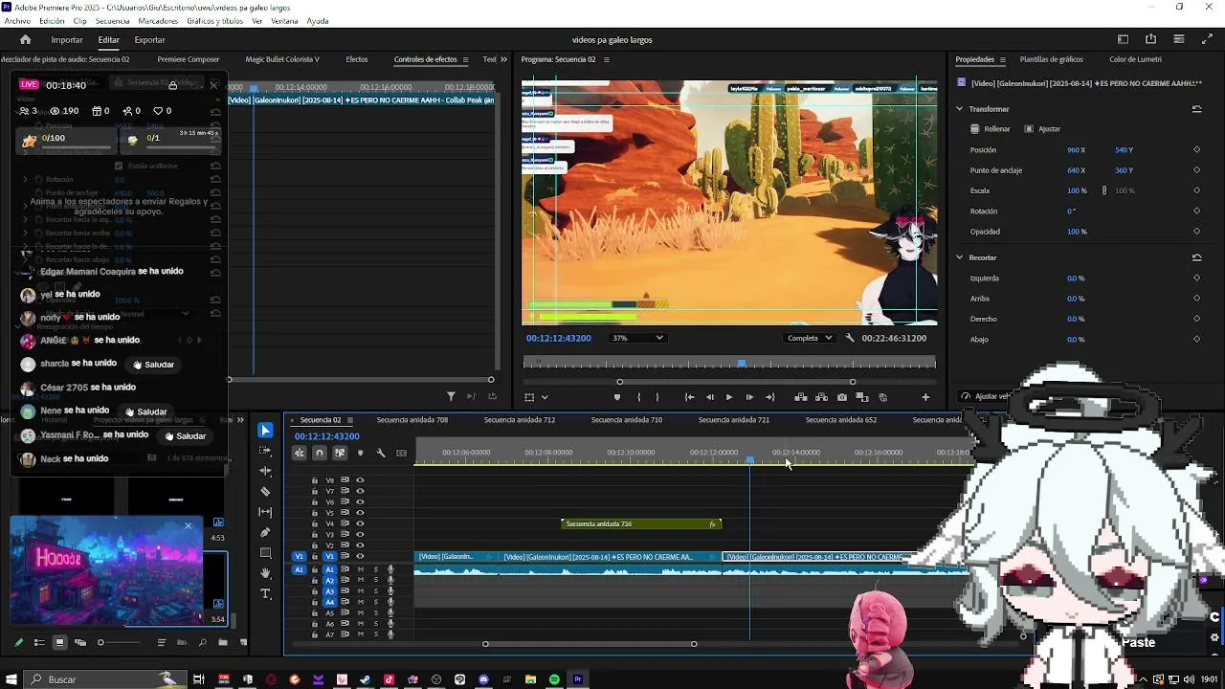Select the Hand tool
1225x689 pixels.
[x=266, y=573]
